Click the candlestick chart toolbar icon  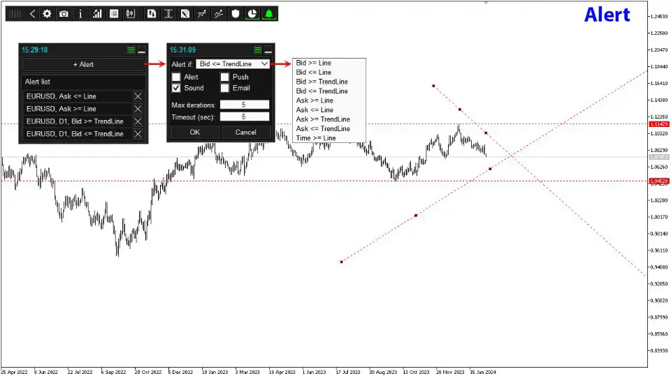pos(130,13)
